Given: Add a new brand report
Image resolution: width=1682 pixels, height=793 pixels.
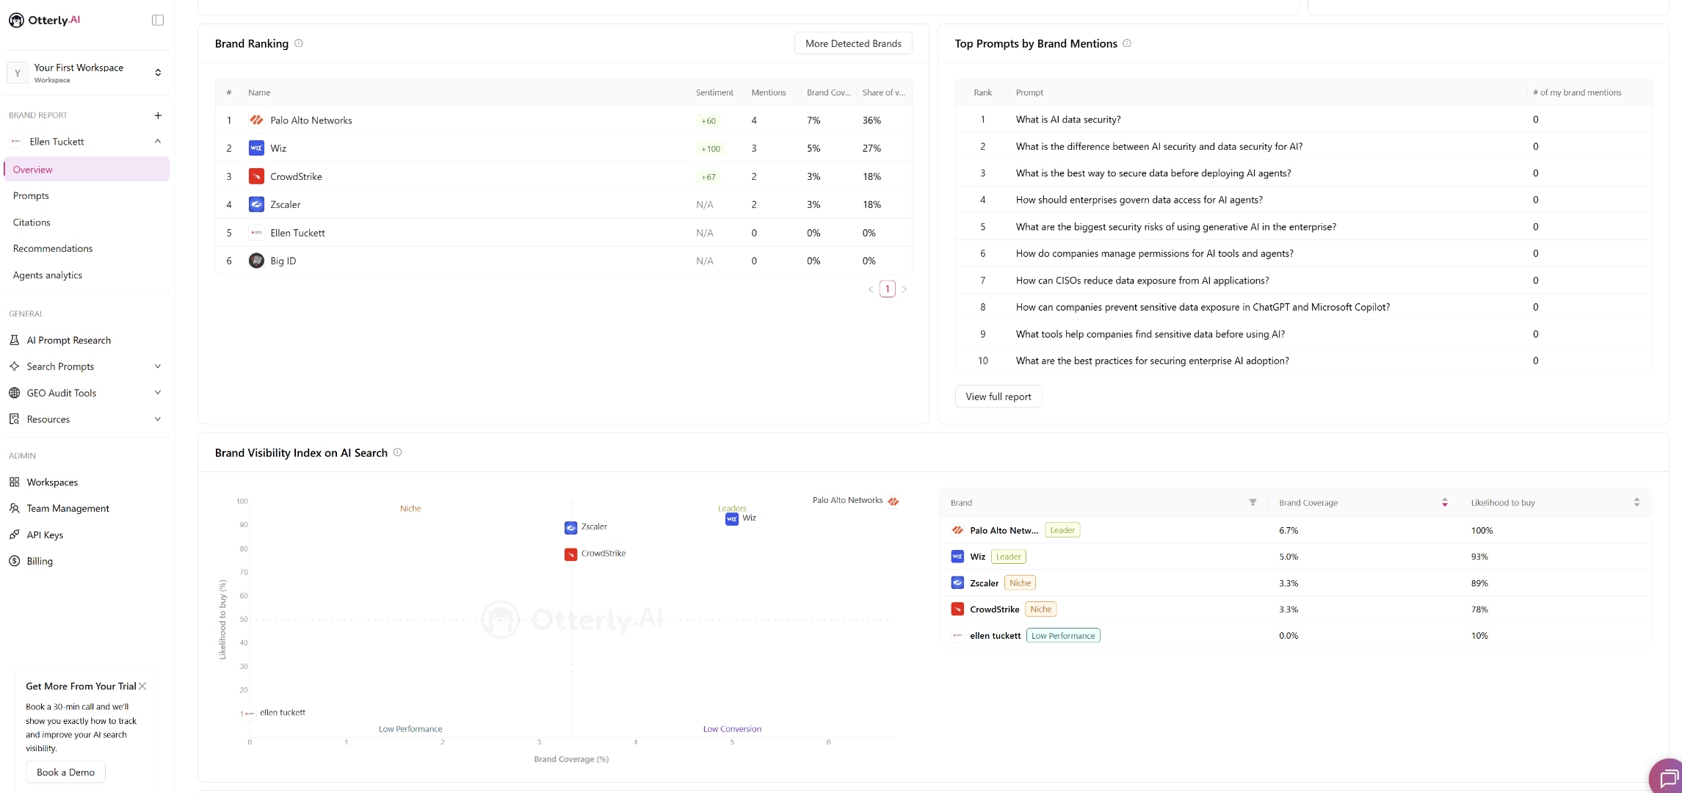Looking at the screenshot, I should [158, 115].
